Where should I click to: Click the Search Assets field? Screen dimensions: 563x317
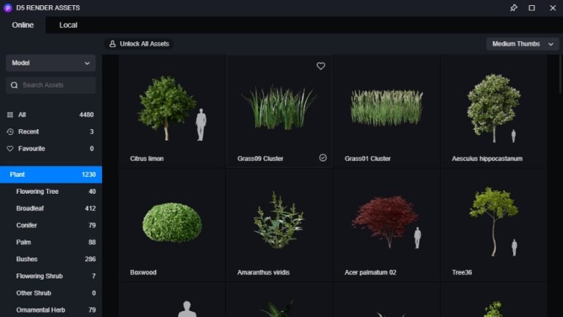pyautogui.click(x=51, y=85)
